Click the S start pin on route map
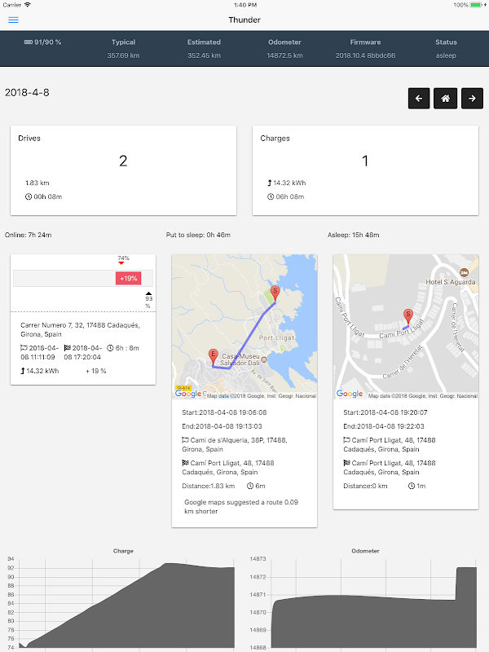The width and height of the screenshot is (489, 652). click(275, 293)
